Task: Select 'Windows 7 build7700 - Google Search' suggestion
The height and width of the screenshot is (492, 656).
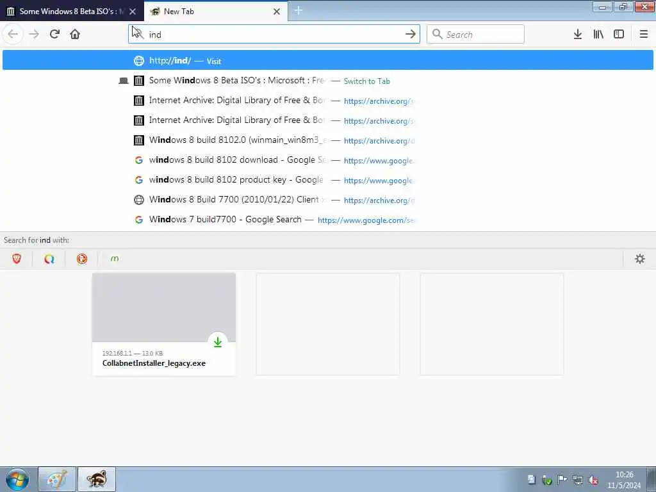Action: (327, 220)
